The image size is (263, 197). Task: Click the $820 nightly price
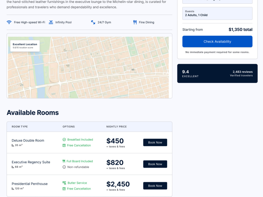[115, 163]
